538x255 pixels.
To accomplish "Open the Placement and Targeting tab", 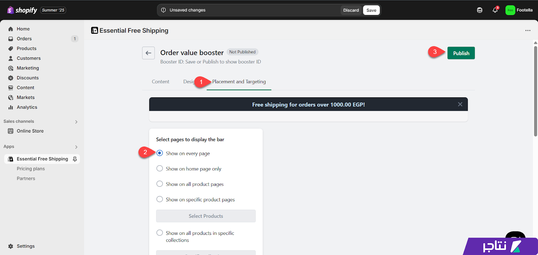I will pos(239,82).
